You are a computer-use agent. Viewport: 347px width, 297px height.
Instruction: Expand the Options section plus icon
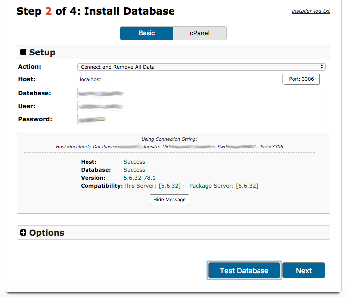coord(23,233)
